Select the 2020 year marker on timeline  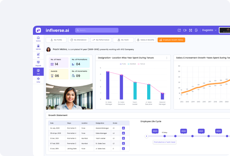tap(219, 131)
